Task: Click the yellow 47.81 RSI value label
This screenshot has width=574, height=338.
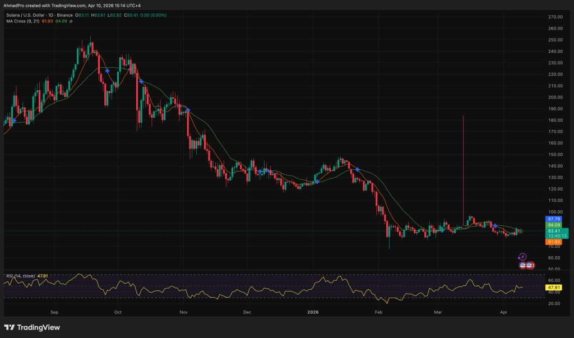Action: tap(554, 286)
